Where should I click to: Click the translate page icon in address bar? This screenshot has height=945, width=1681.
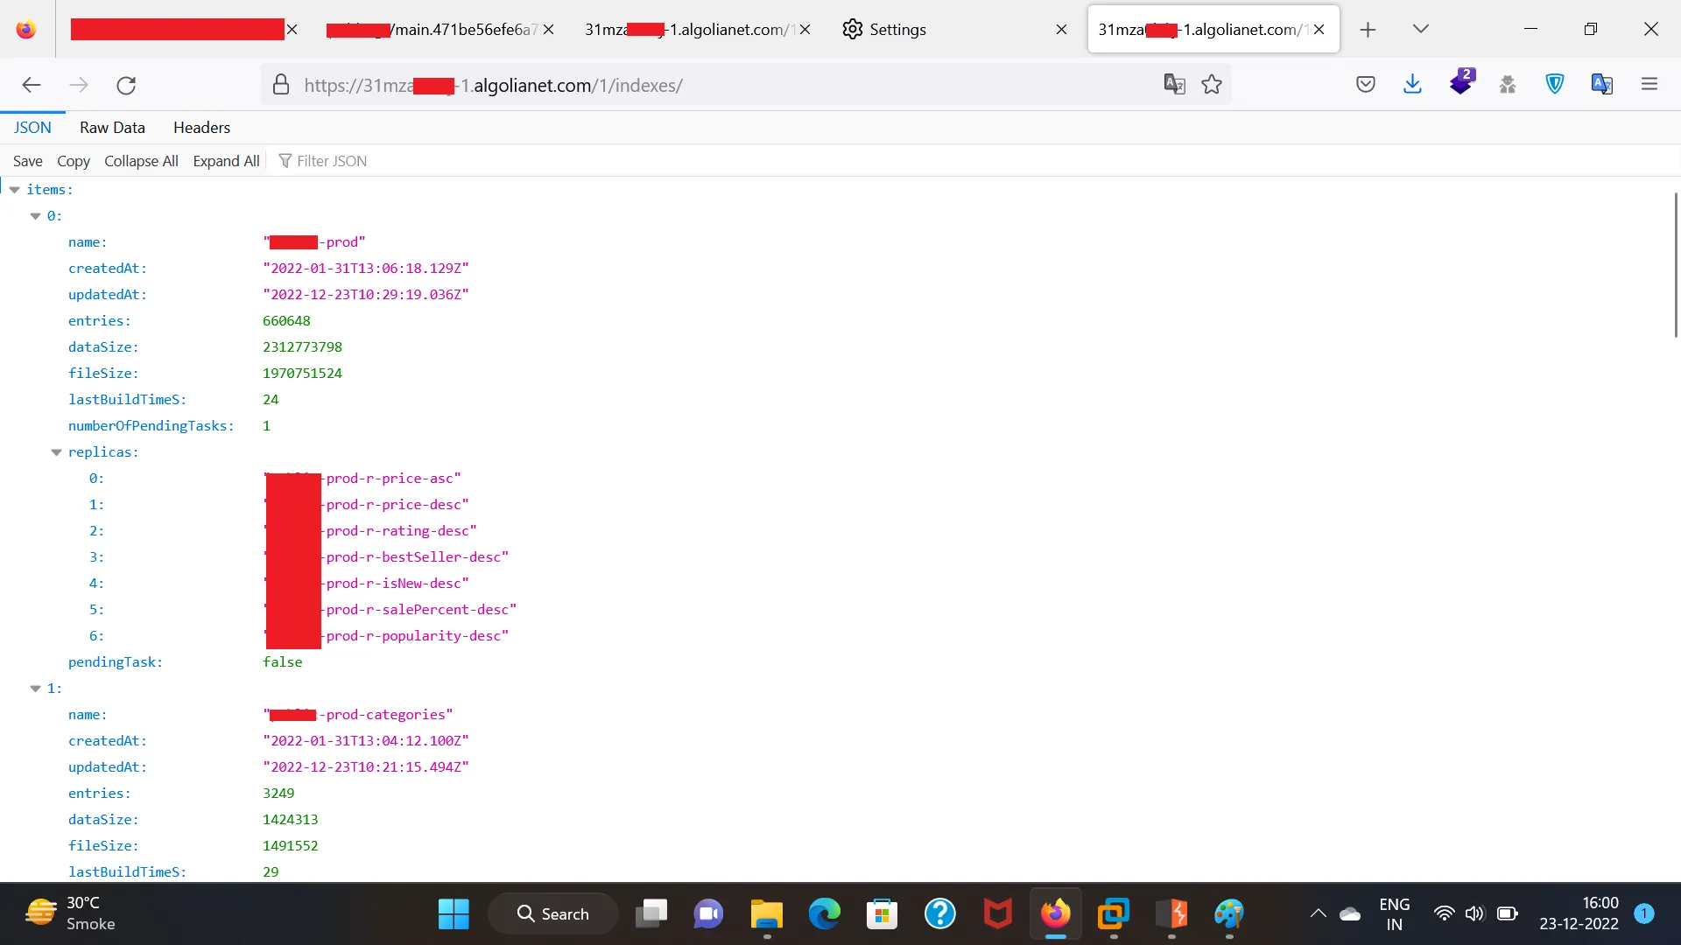[1174, 85]
